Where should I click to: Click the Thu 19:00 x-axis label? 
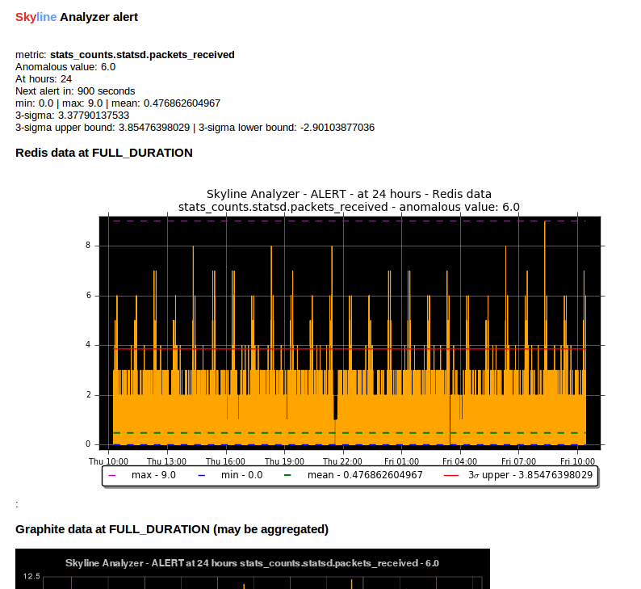284,461
